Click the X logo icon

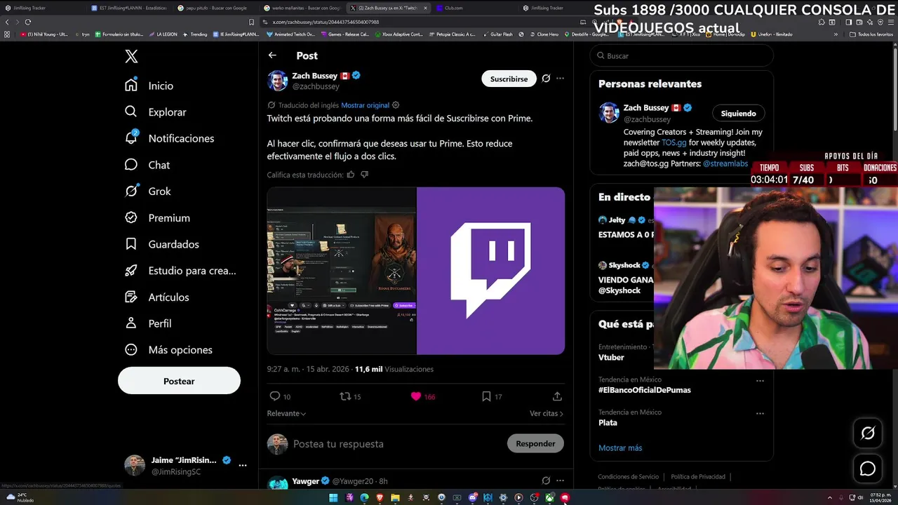tap(131, 57)
